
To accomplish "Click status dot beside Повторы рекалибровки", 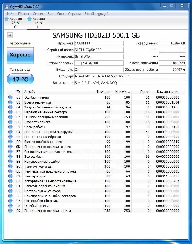I will point(10,137).
